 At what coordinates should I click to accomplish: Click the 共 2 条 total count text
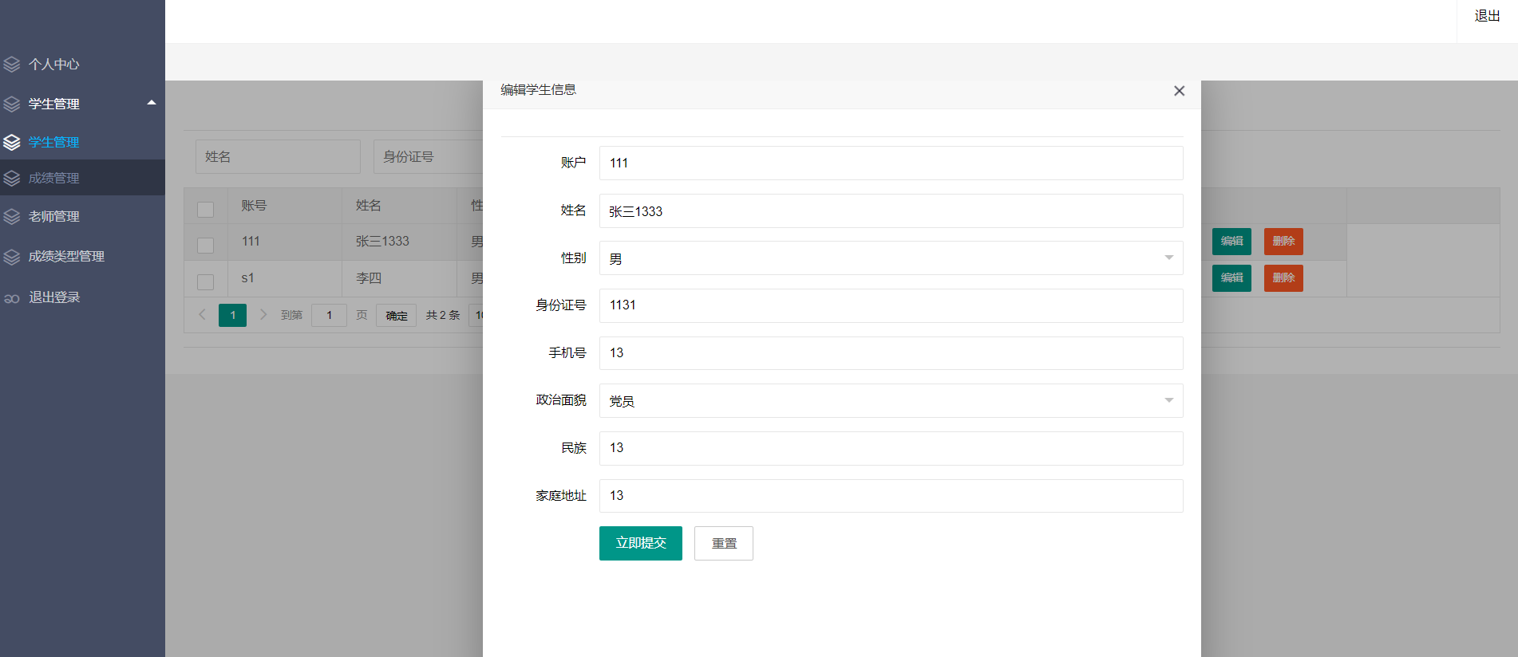point(443,315)
